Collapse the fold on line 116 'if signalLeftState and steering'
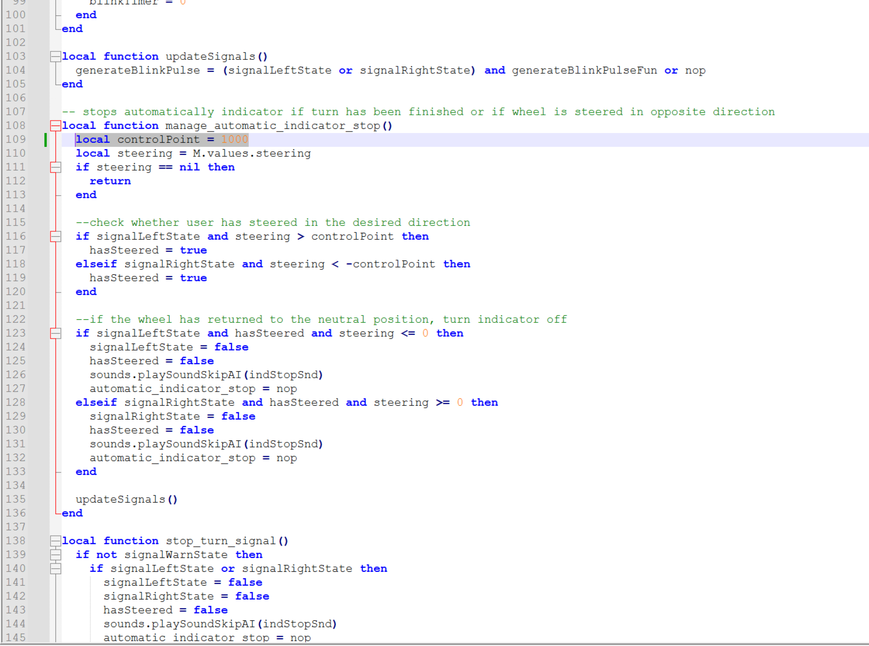The height and width of the screenshot is (646, 869). point(55,236)
